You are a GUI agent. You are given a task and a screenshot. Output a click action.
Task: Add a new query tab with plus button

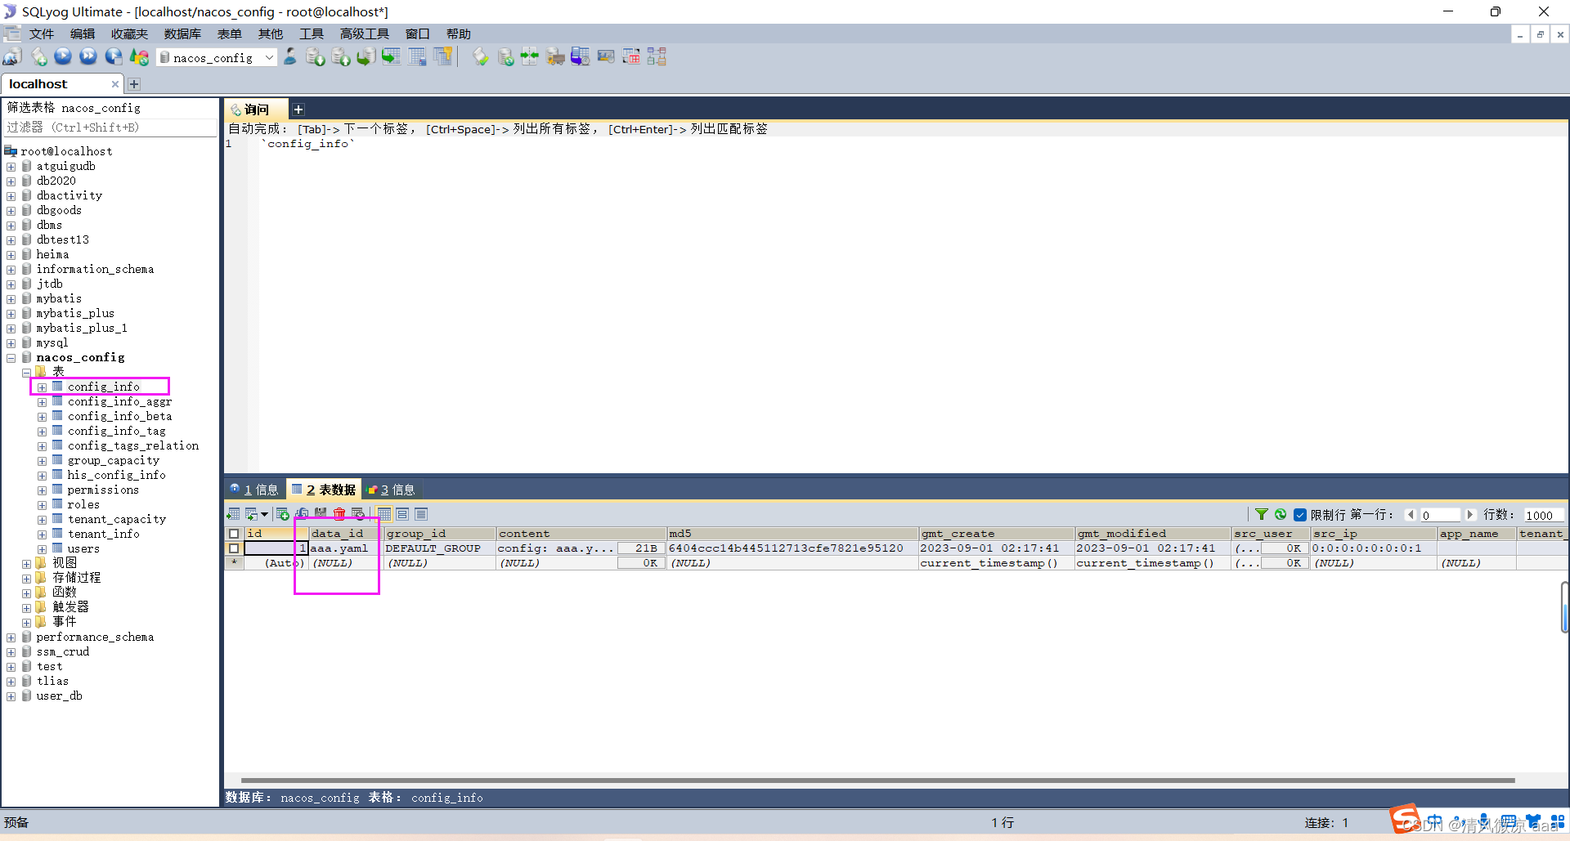coord(298,110)
